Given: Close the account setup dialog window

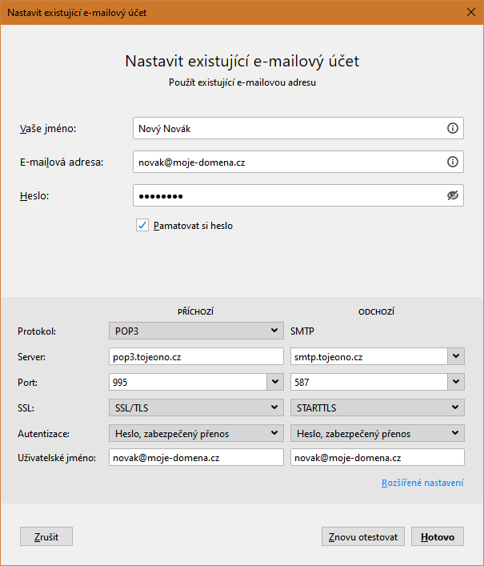Looking at the screenshot, I should click(470, 13).
